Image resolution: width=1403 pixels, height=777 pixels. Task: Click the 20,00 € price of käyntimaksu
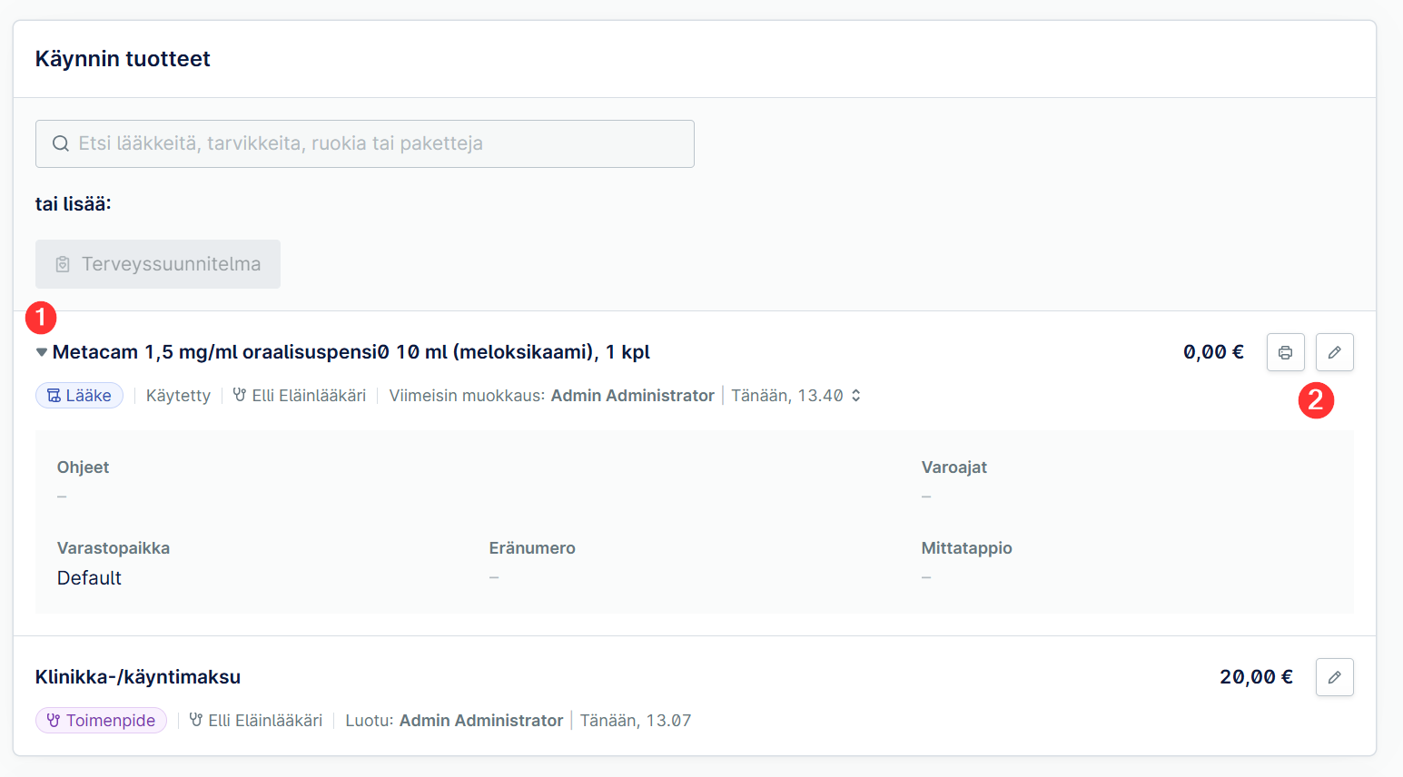click(1256, 677)
